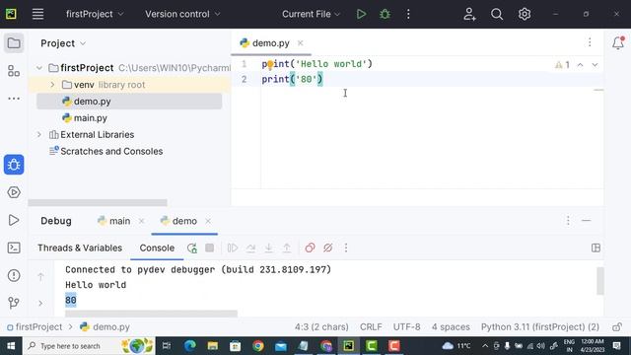This screenshot has width=631, height=355.
Task: View breakpoints icon
Action: [x=310, y=248]
